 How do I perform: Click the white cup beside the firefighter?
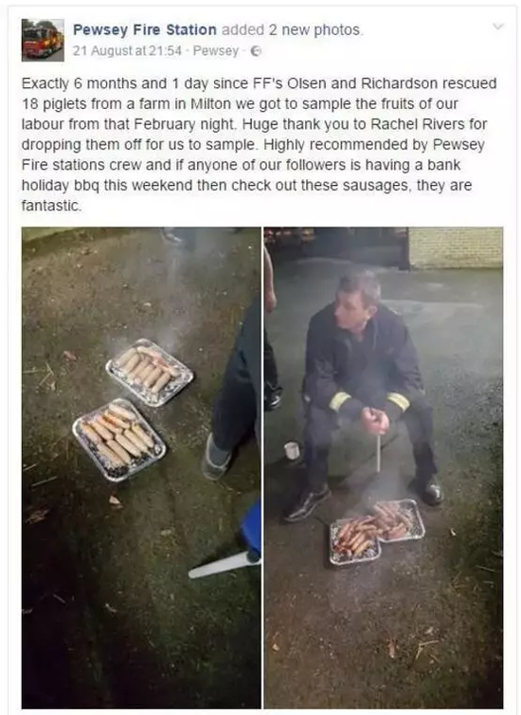292,450
